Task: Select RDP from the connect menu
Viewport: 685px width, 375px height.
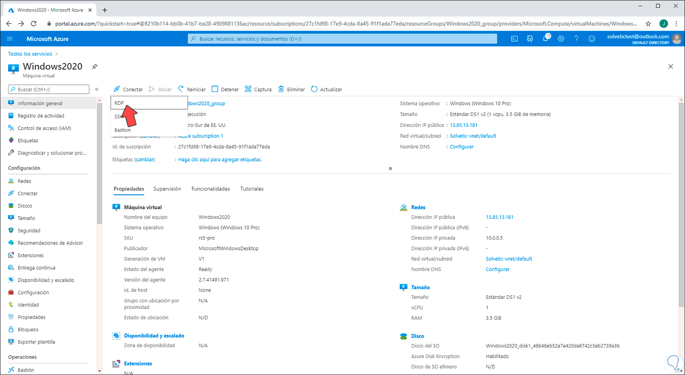Action: pyautogui.click(x=149, y=103)
